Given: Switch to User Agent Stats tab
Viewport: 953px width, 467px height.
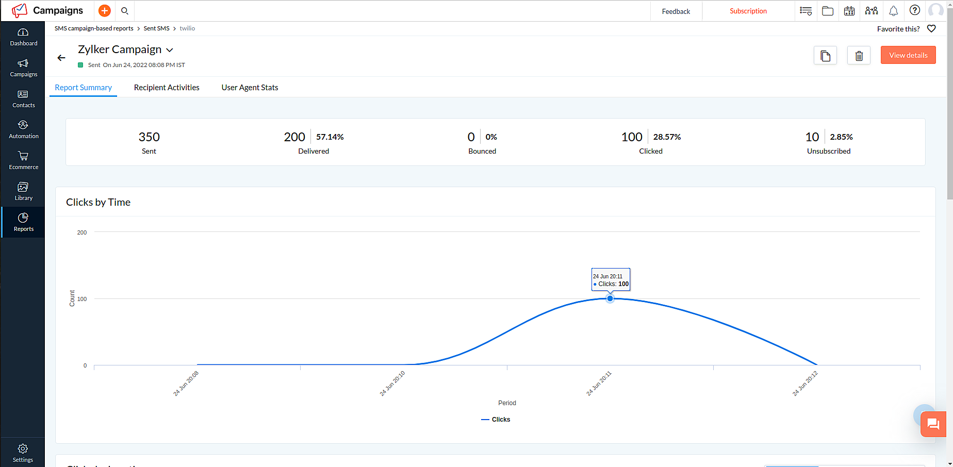Looking at the screenshot, I should pos(250,88).
